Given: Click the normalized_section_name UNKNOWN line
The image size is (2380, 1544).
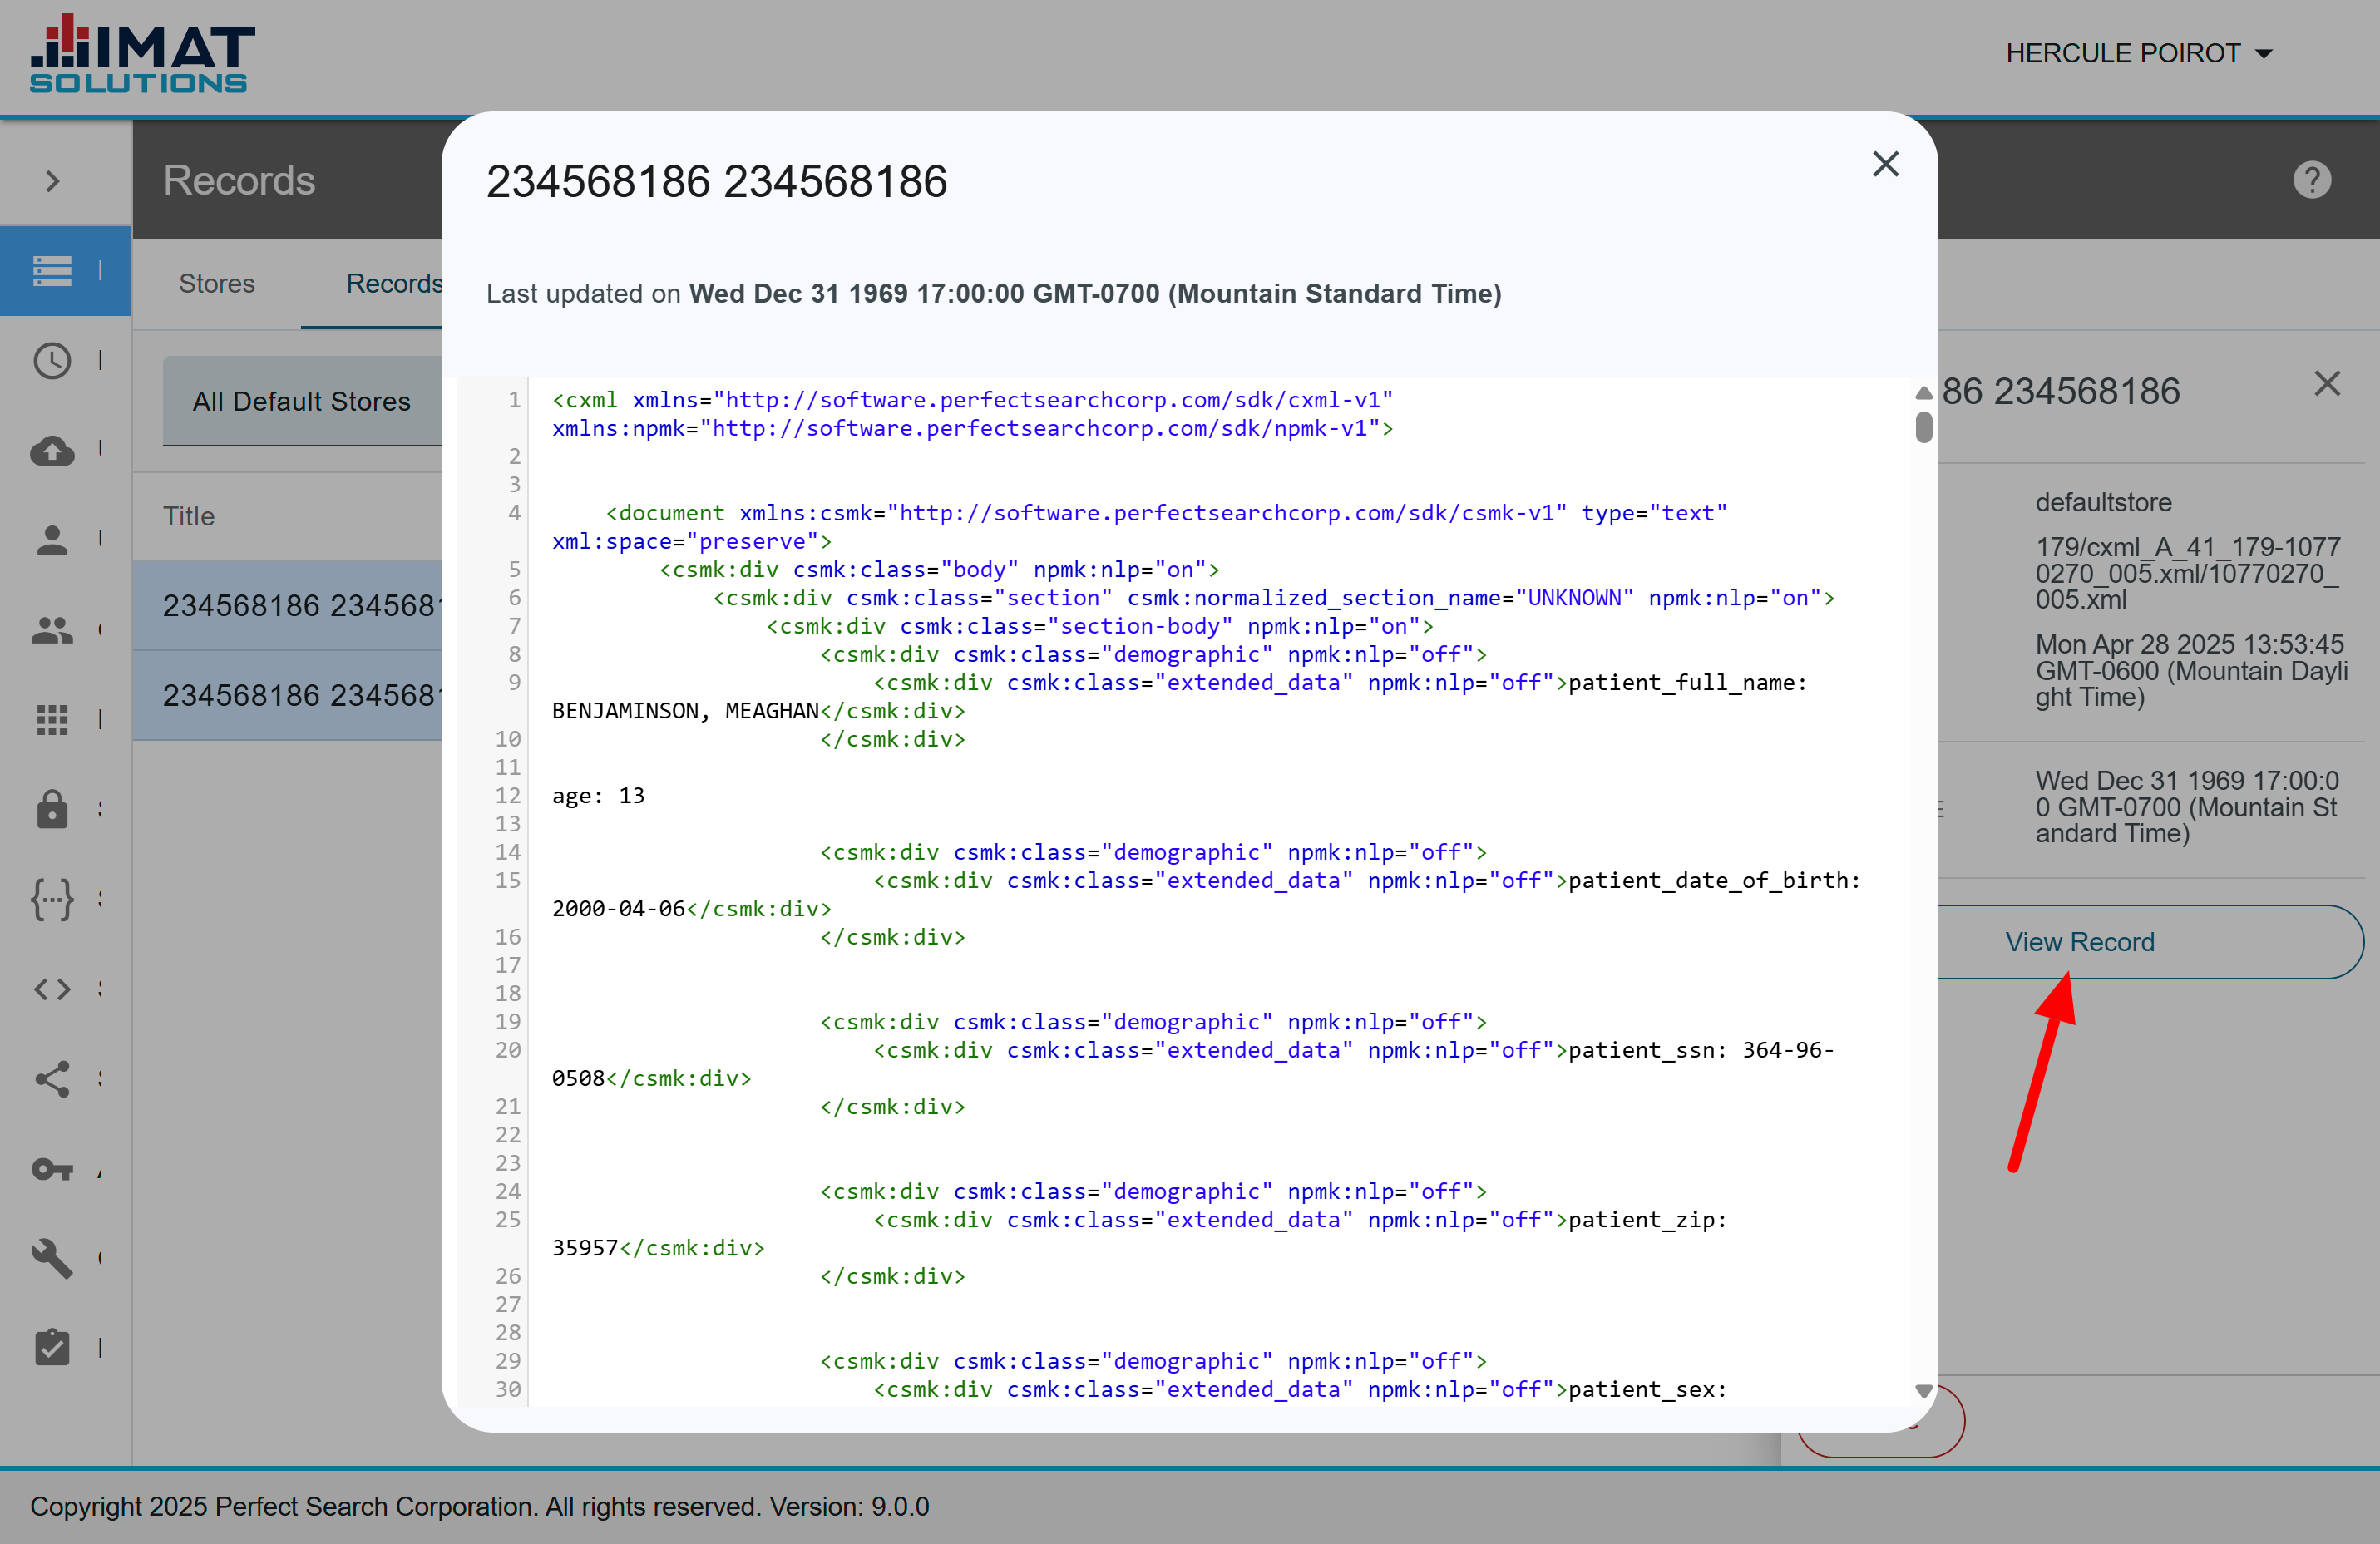Looking at the screenshot, I should tap(1274, 598).
